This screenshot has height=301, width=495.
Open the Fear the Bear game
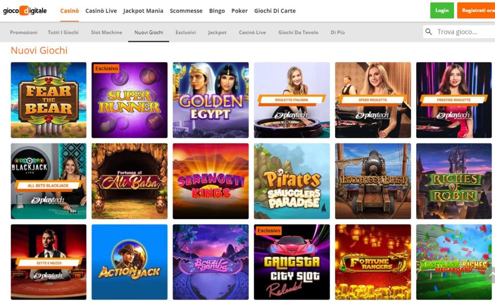pyautogui.click(x=49, y=100)
